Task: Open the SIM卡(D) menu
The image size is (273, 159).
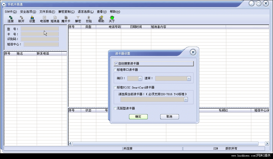Action: coord(11,12)
